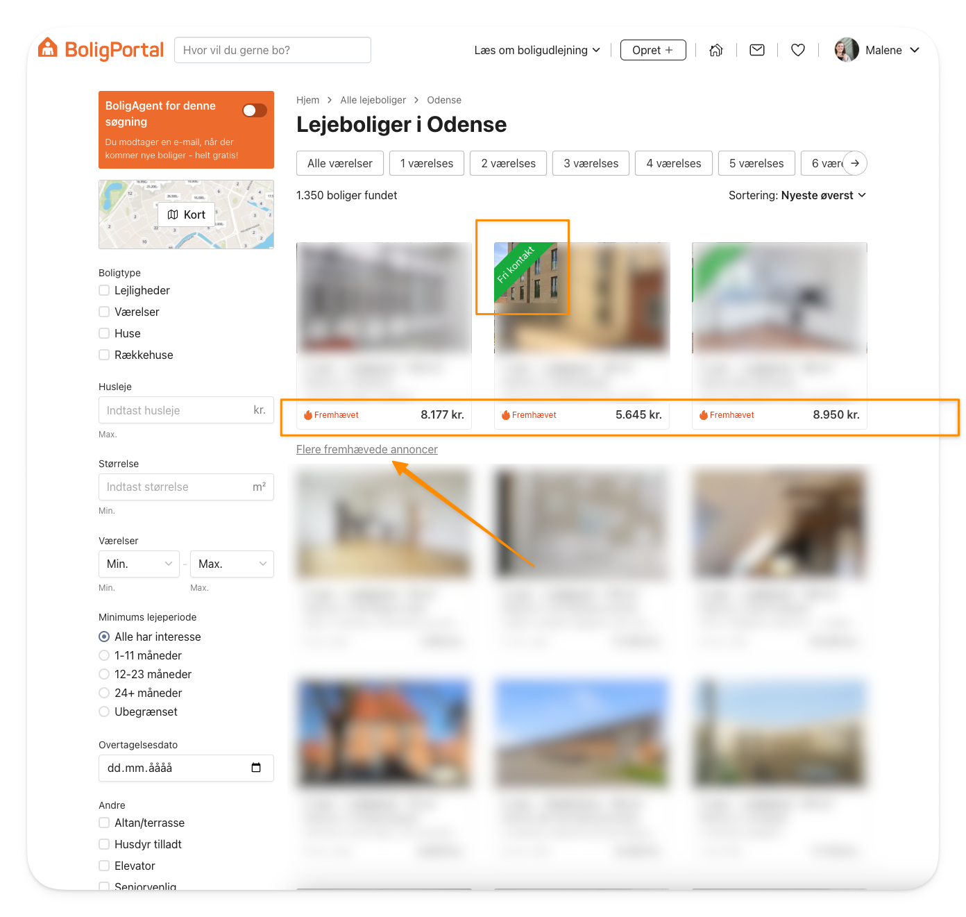Open the Kort map view
The width and height of the screenshot is (966, 917).
pyautogui.click(x=186, y=214)
